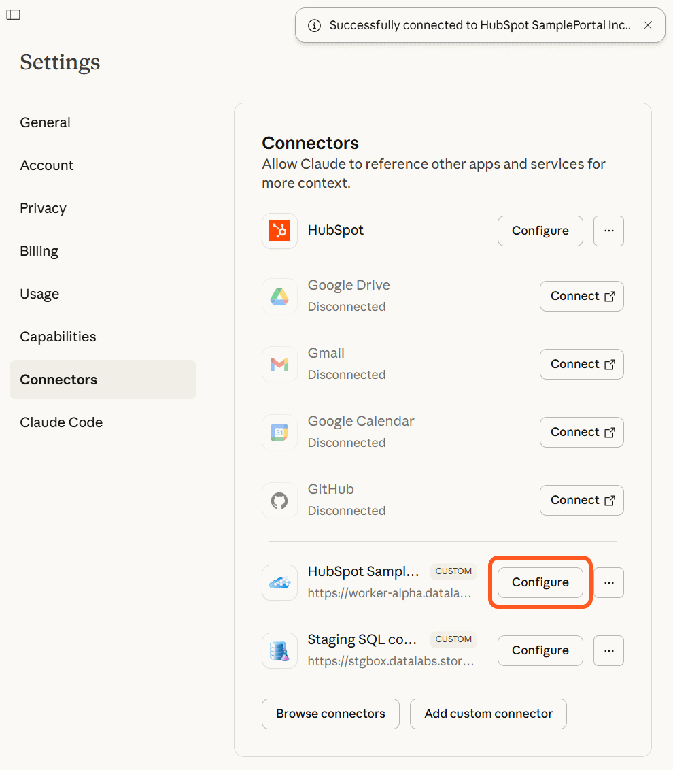Click the Google Calendar logo icon

(x=279, y=433)
